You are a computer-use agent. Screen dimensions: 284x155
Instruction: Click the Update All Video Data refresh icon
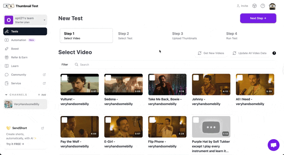[234, 53]
